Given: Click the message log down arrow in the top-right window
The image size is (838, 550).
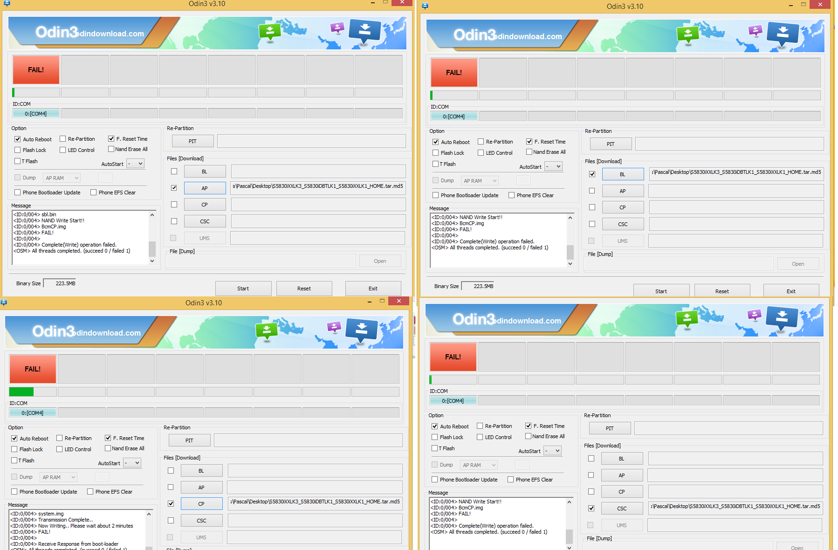Looking at the screenshot, I should point(570,264).
